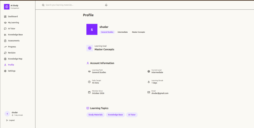Click the Account Information person icon
The width and height of the screenshot is (254, 128).
88,63
